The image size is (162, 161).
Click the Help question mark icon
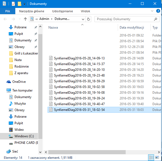[x=158, y=11]
